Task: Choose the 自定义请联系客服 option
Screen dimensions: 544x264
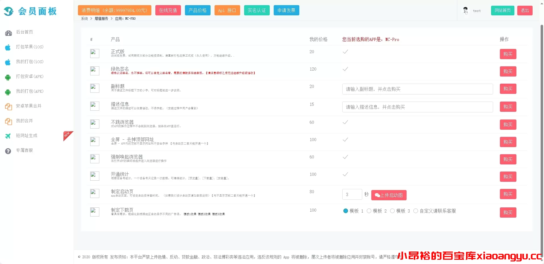Action: pyautogui.click(x=416, y=211)
